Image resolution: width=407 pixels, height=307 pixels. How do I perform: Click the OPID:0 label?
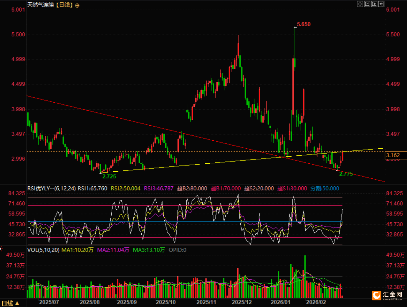point(178,250)
